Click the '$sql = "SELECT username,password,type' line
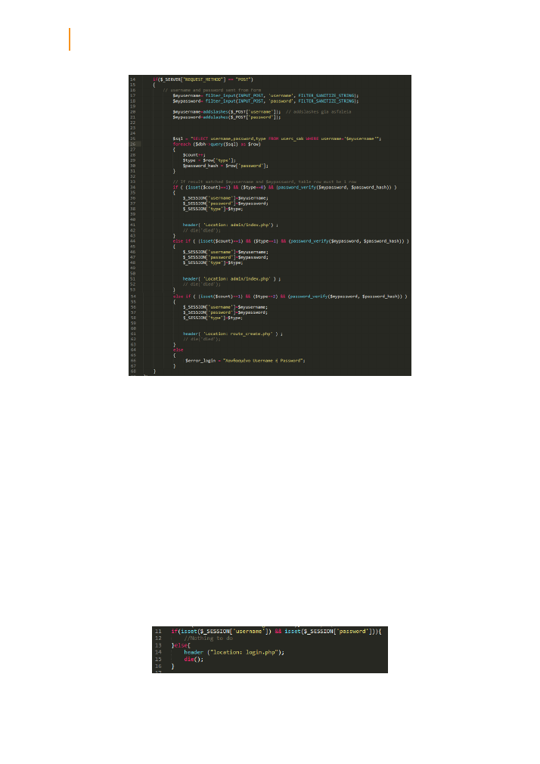Screen dimensions: 540x764 277,139
